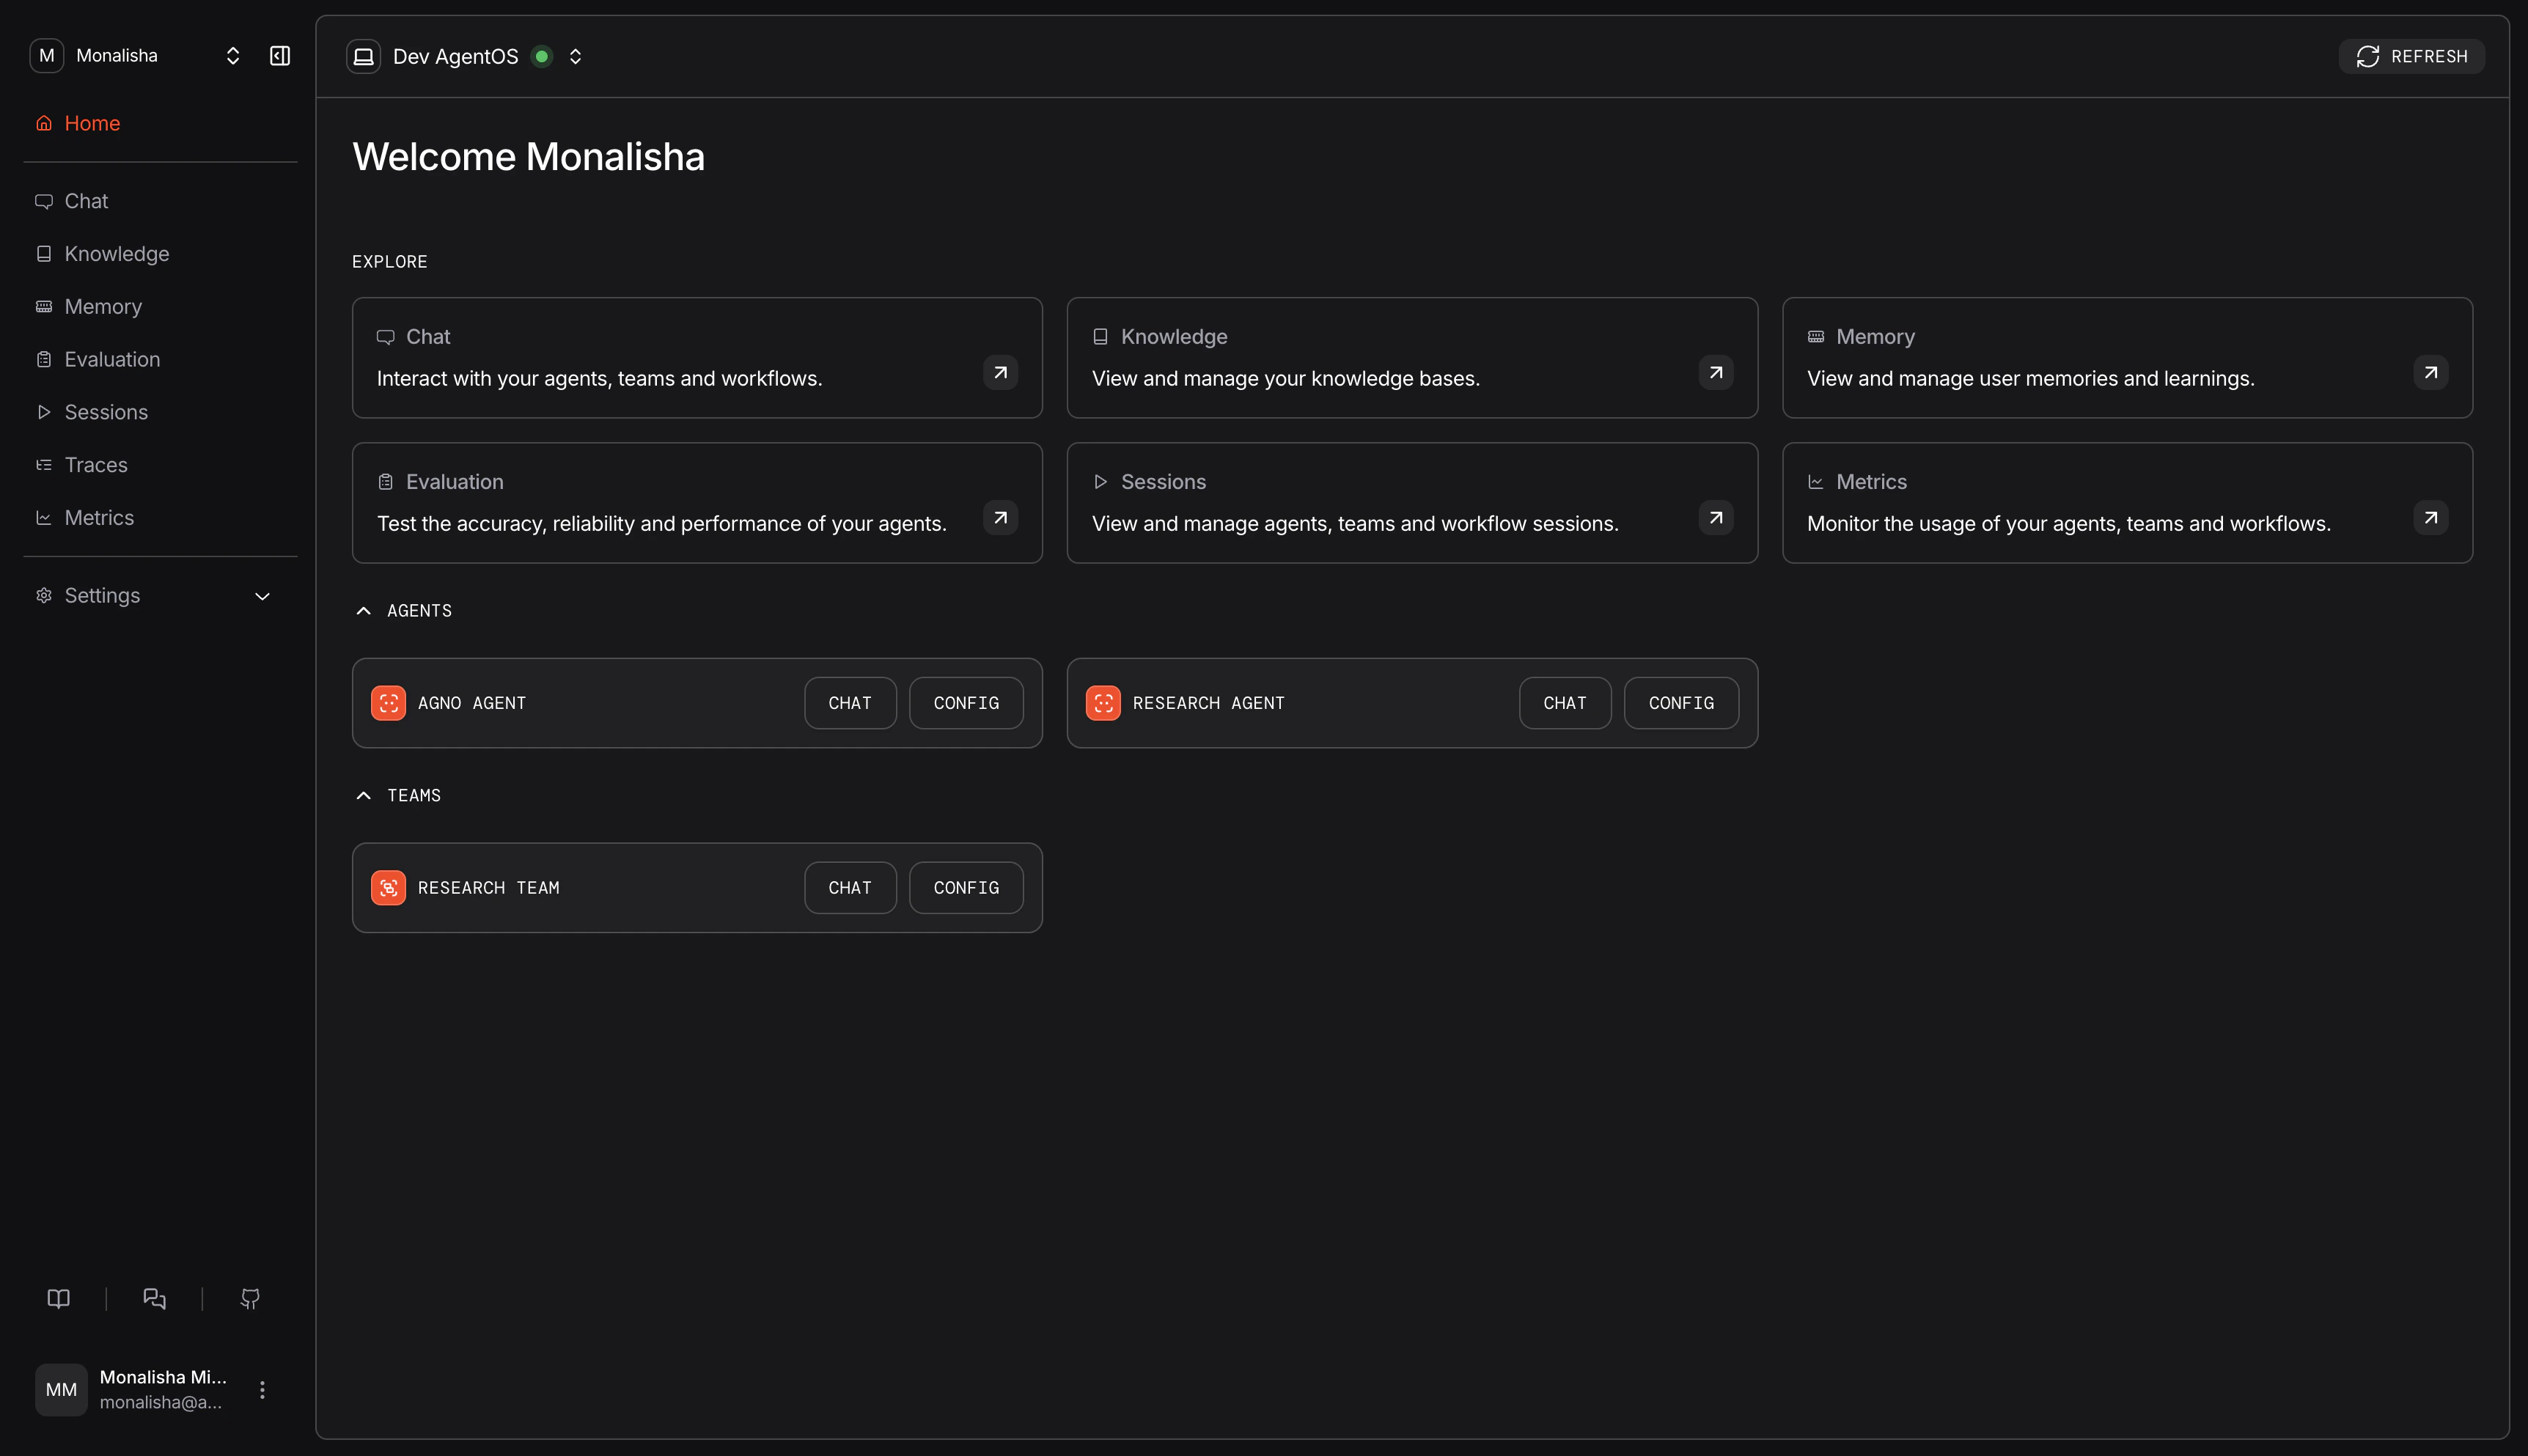Open Chat card arrow icon
The height and width of the screenshot is (1456, 2528).
(1000, 372)
